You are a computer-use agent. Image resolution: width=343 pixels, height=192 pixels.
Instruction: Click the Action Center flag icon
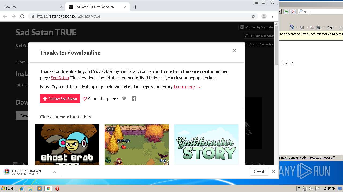[x=317, y=189]
